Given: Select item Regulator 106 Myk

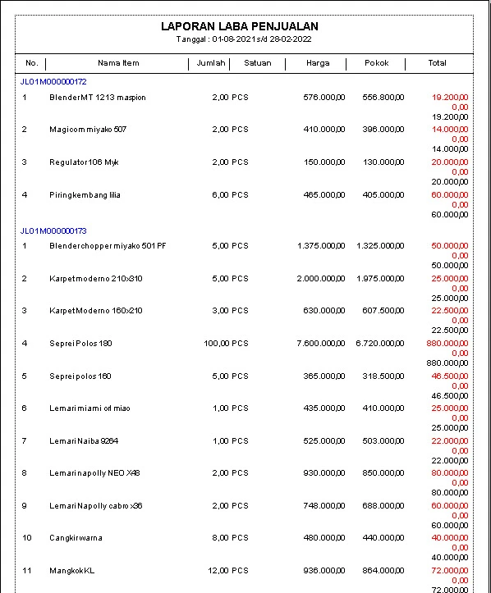Looking at the screenshot, I should pos(84,162).
